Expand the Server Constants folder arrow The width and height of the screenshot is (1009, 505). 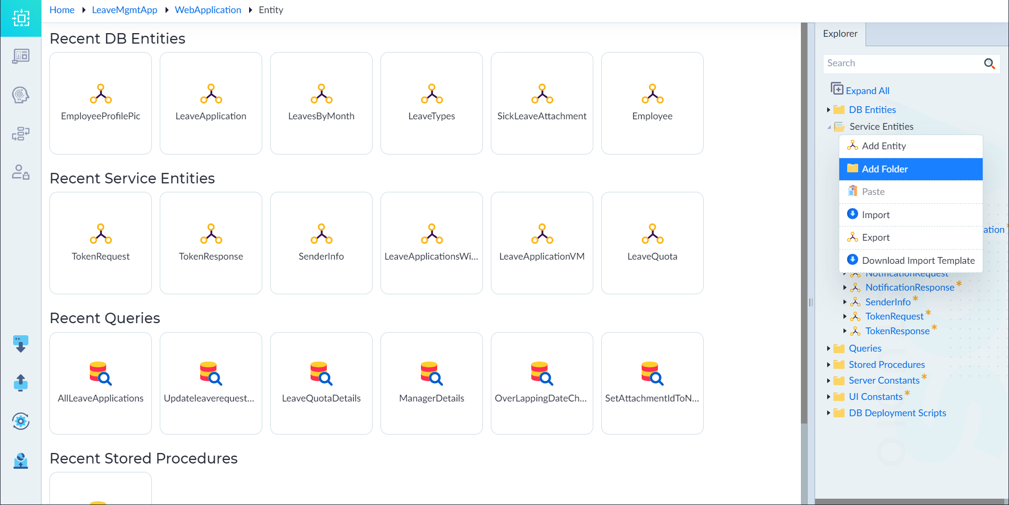[x=828, y=380]
